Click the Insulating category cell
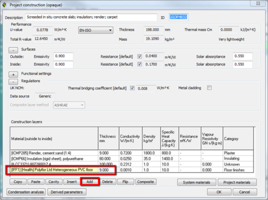 coord(238,159)
